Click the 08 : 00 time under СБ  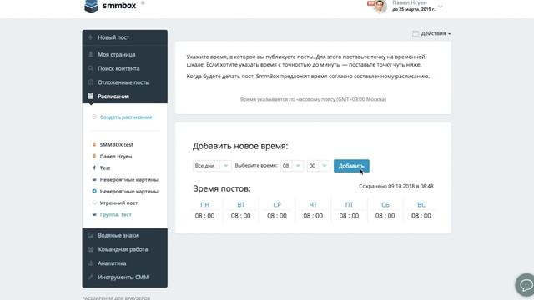(x=385, y=216)
